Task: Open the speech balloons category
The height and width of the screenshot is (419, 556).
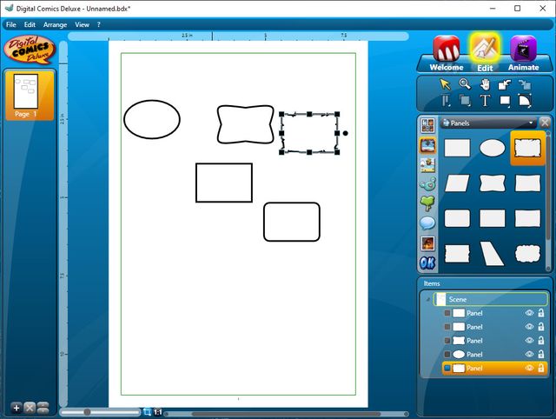Action: 427,223
